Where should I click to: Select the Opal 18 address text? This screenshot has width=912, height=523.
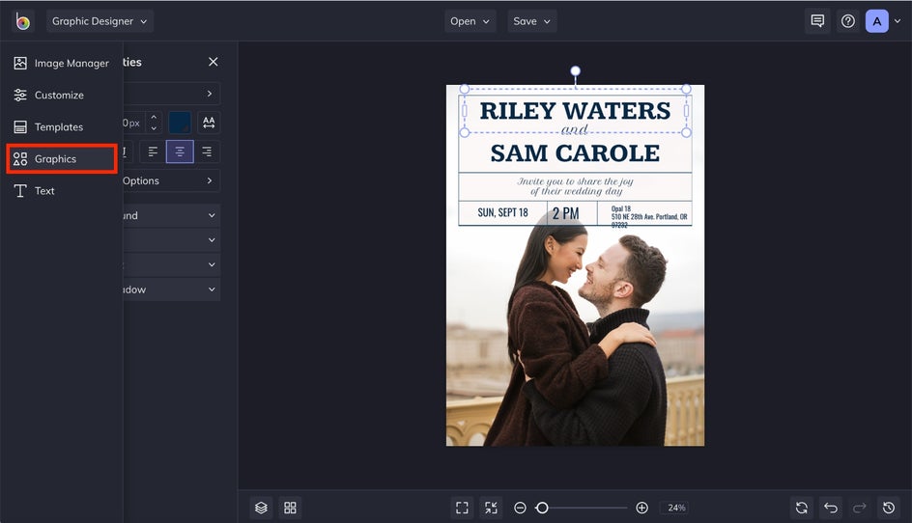pos(649,217)
